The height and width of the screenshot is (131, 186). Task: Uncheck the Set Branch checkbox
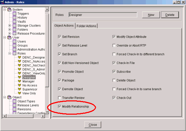(59, 54)
